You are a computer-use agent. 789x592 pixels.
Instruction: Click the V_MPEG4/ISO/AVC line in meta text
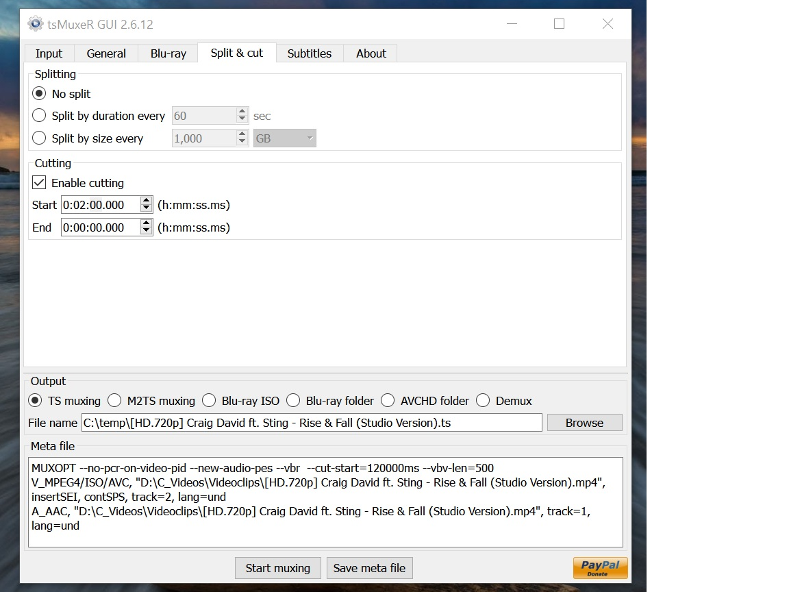click(318, 482)
